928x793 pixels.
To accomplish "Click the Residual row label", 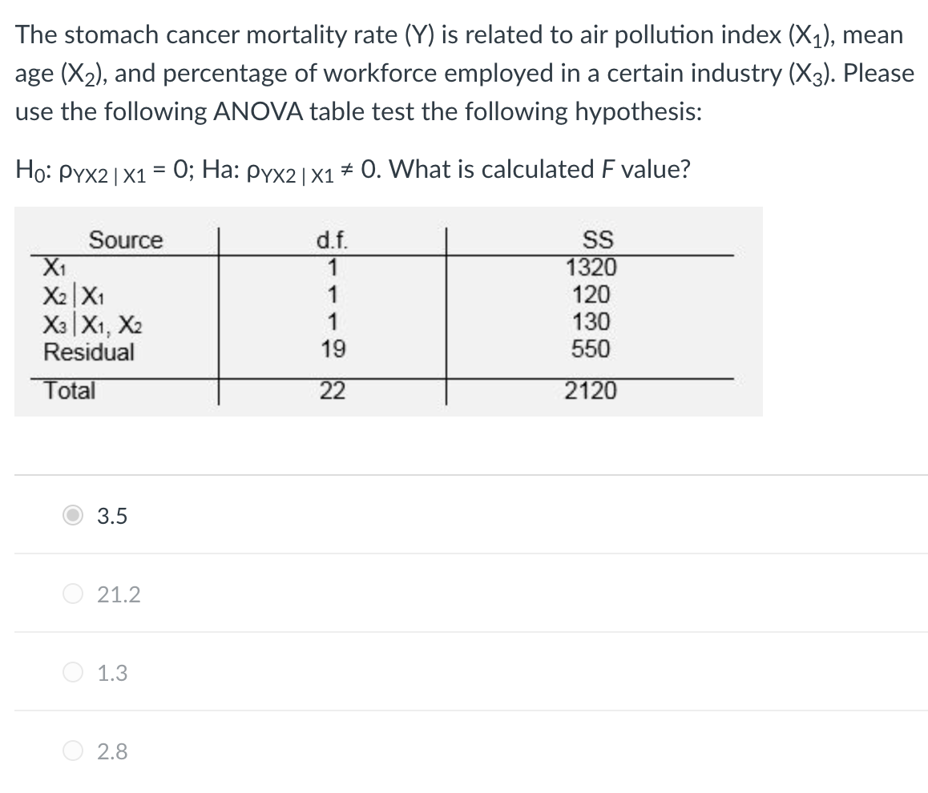I will 89,352.
